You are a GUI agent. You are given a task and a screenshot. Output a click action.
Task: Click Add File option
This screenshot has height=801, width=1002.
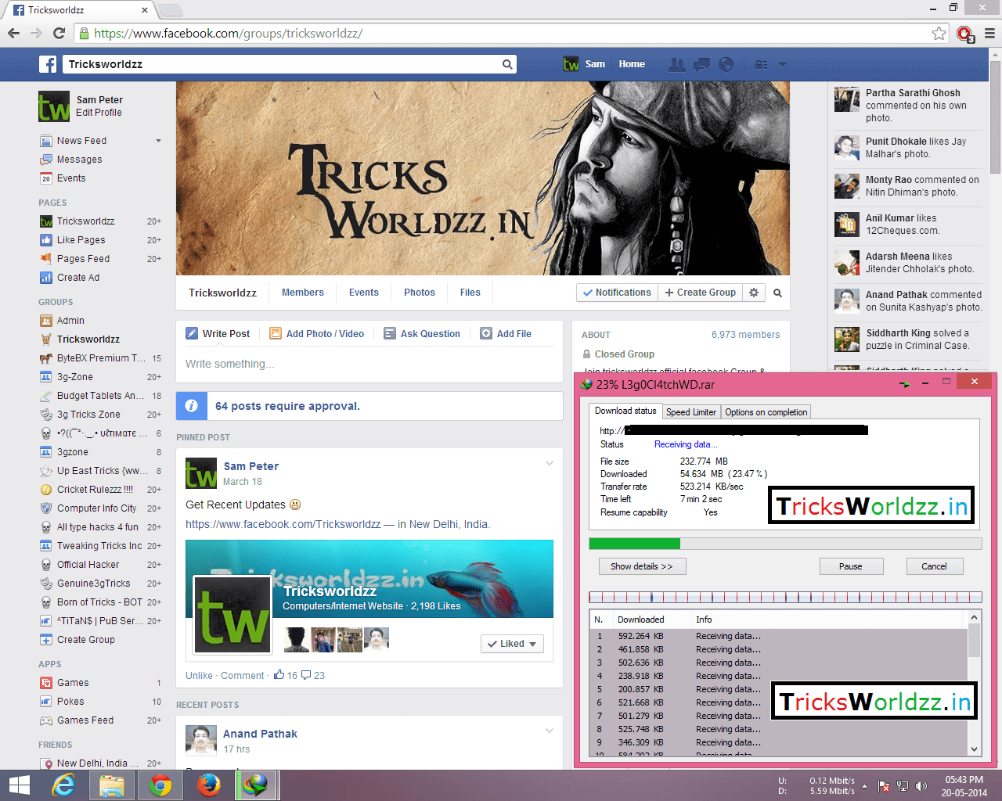click(506, 333)
